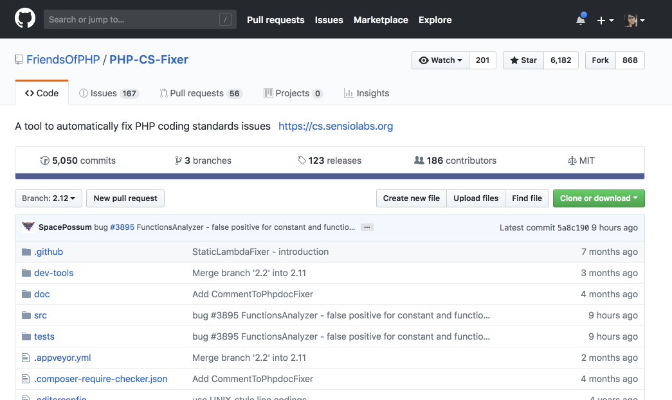Click the slash shortcut icon in search
Viewport: 672px width, 400px height.
(x=226, y=19)
